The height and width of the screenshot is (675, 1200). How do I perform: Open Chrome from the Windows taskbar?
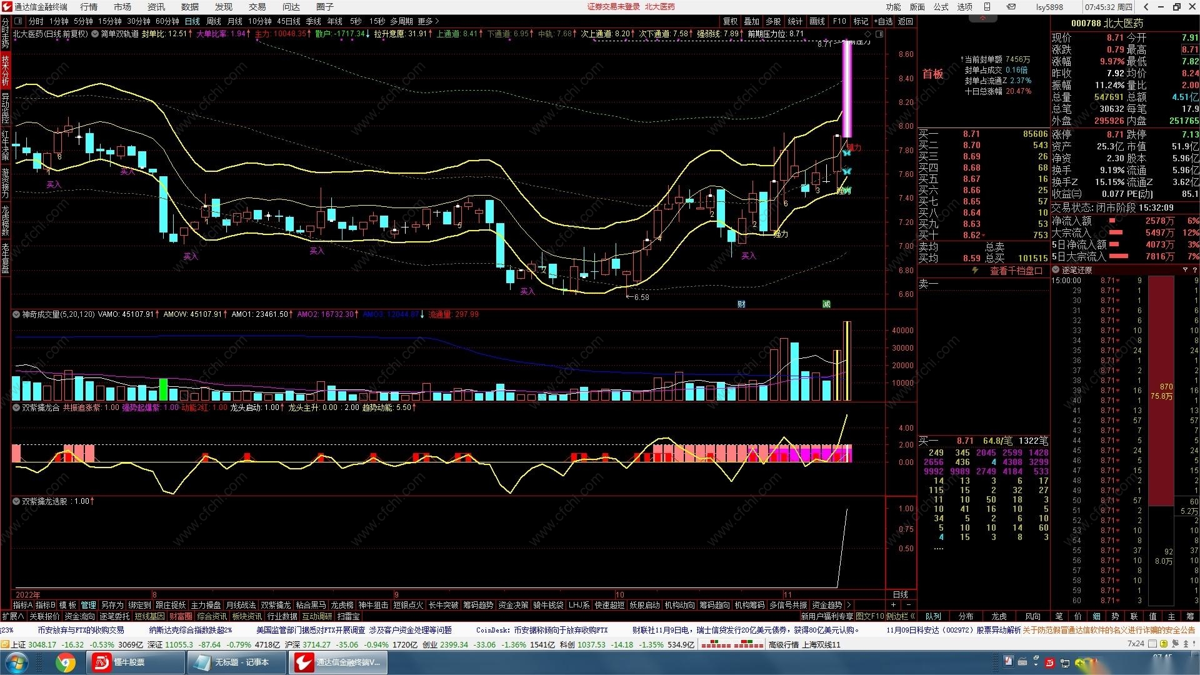point(65,662)
